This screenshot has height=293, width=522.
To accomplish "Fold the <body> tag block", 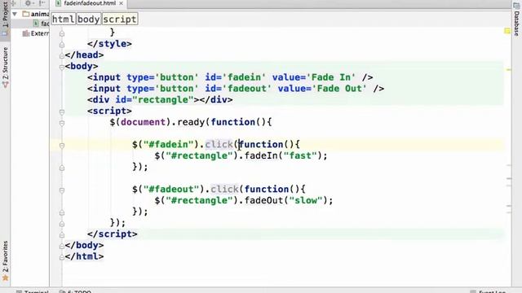I will (x=62, y=67).
